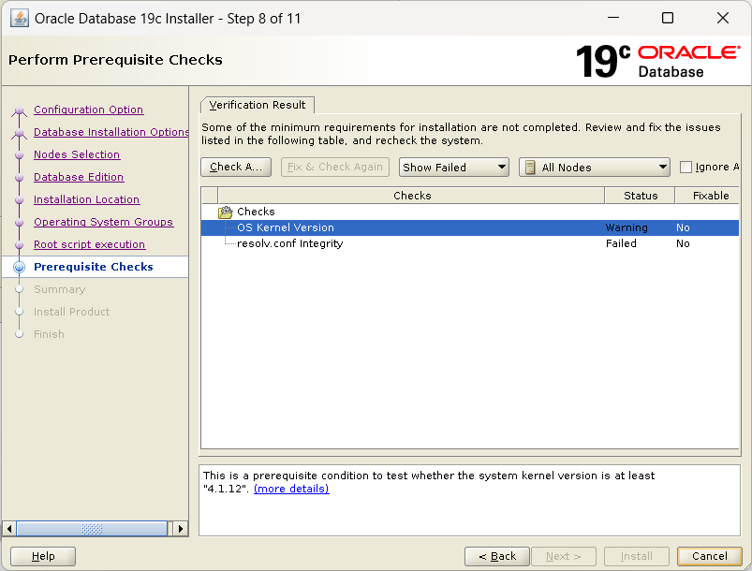Go back with the Back button

point(497,556)
